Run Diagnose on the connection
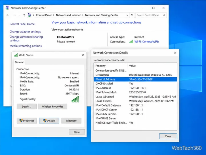 point(71,121)
